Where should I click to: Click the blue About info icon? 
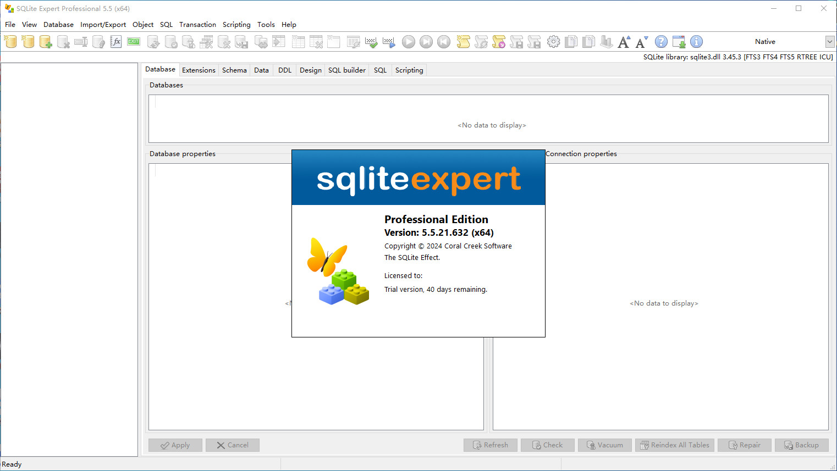(697, 42)
